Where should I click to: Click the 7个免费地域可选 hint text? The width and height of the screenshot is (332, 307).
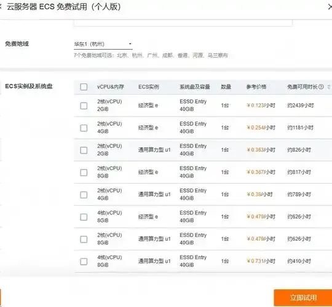[x=151, y=55]
